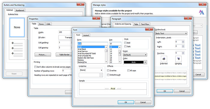
Task: Select the diamond bullet list thumbnail
Action: pos(17,49)
